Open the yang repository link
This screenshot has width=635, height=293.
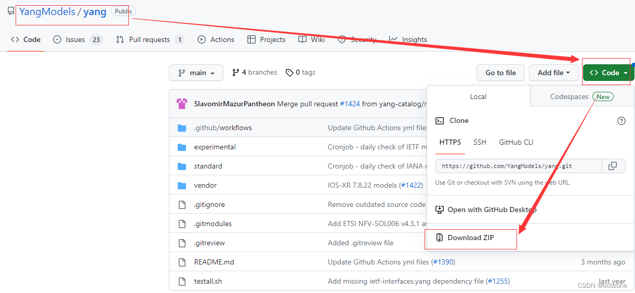tap(95, 11)
